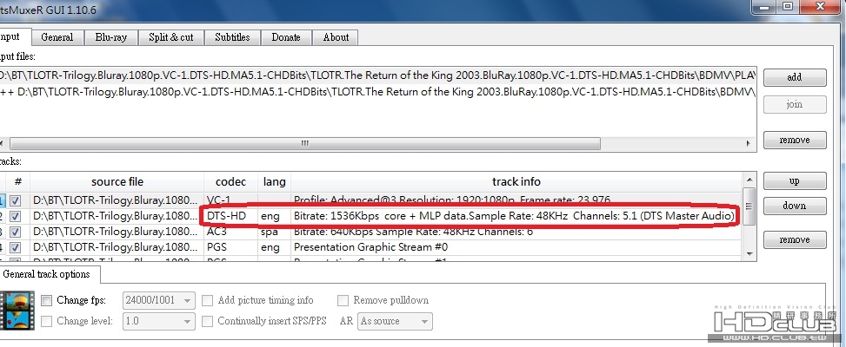Open the Split & cut tab
846x347 pixels.
[171, 37]
